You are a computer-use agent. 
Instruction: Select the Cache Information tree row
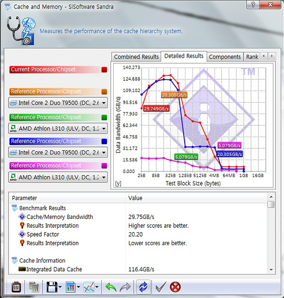click(x=42, y=261)
